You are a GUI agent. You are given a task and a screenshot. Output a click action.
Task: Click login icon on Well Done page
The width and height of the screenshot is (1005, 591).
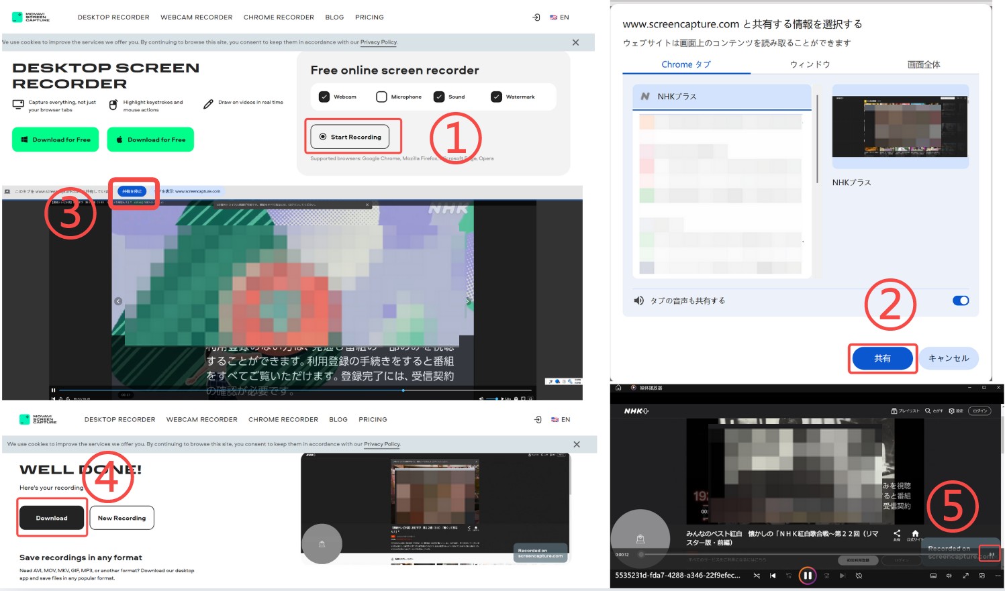point(538,419)
